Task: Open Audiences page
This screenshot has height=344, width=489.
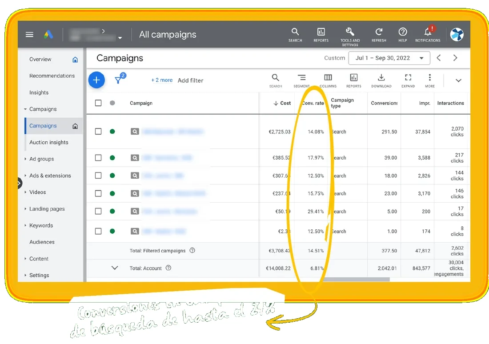Action: 42,242
